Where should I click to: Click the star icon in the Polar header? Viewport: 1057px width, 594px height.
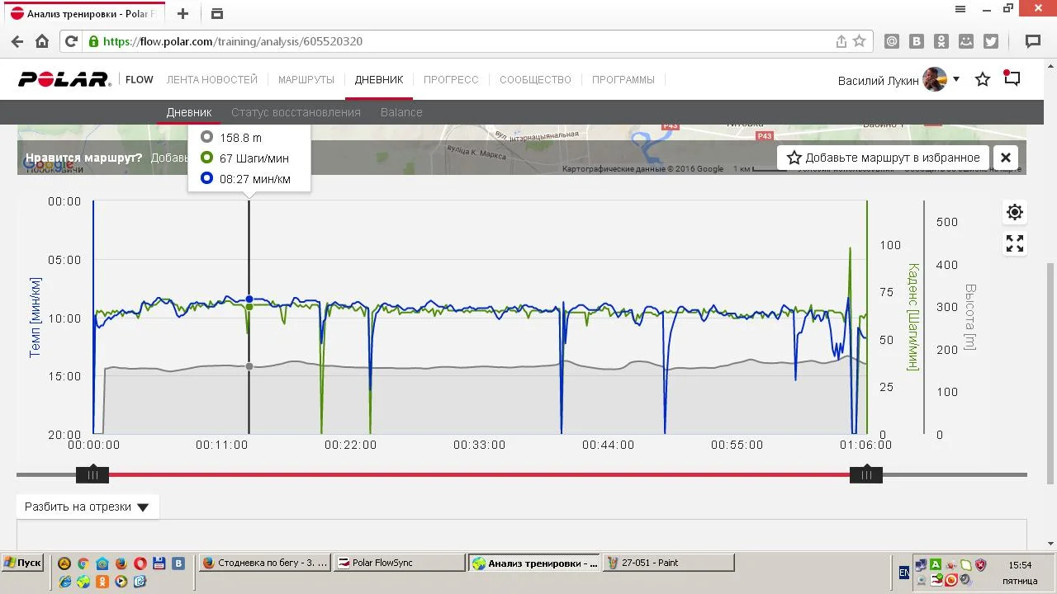(983, 79)
